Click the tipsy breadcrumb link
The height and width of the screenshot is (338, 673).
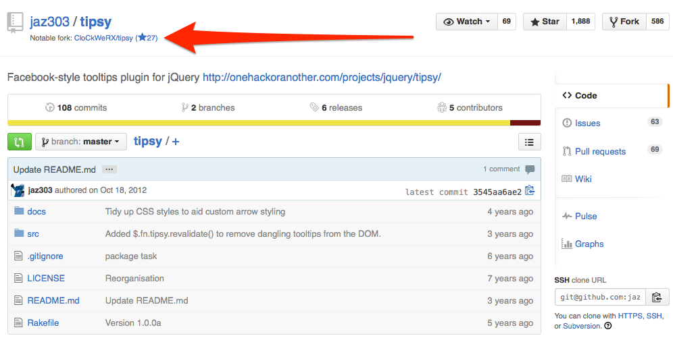click(x=148, y=142)
